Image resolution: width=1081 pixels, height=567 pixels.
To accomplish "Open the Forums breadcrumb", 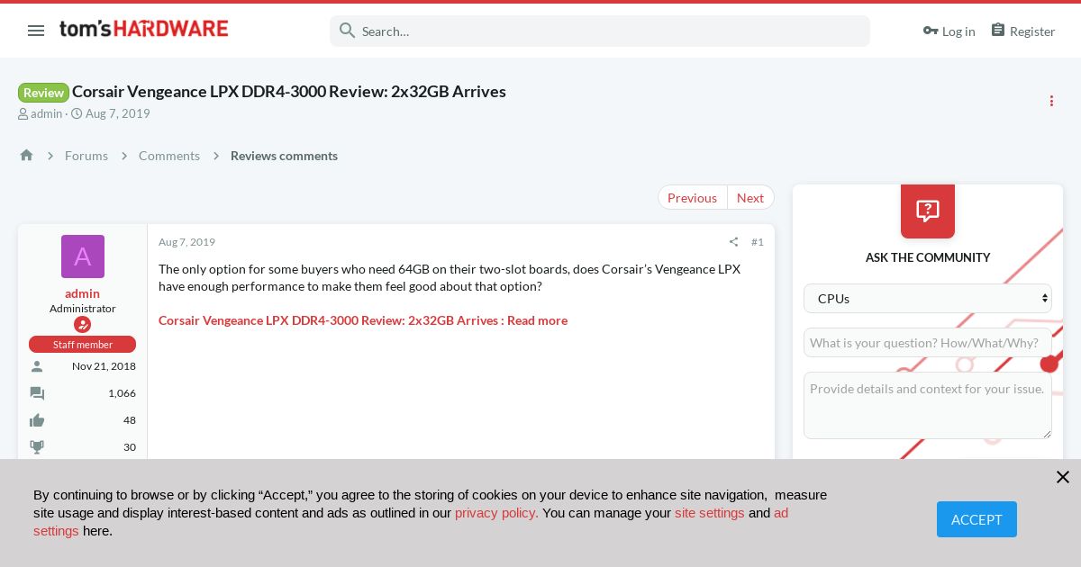I will [x=86, y=156].
